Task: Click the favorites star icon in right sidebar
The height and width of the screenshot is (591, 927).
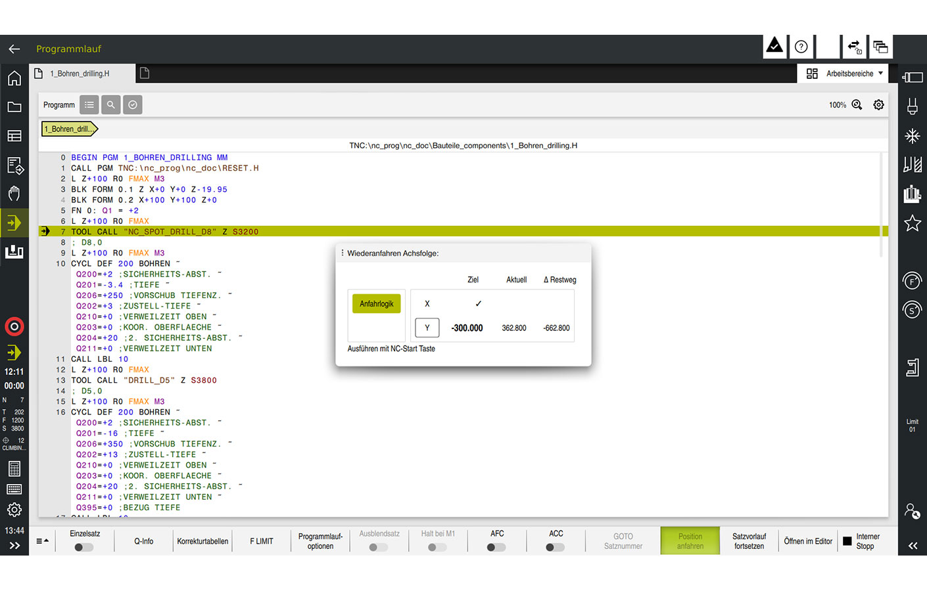Action: [x=912, y=223]
